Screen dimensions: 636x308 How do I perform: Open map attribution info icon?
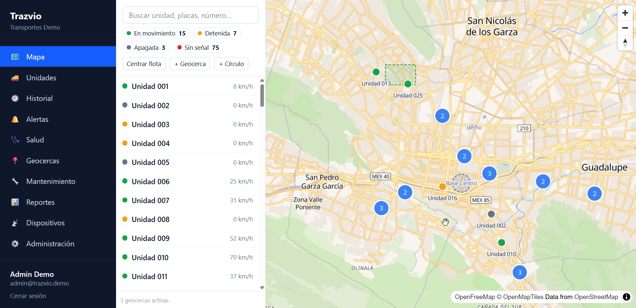[x=626, y=297]
